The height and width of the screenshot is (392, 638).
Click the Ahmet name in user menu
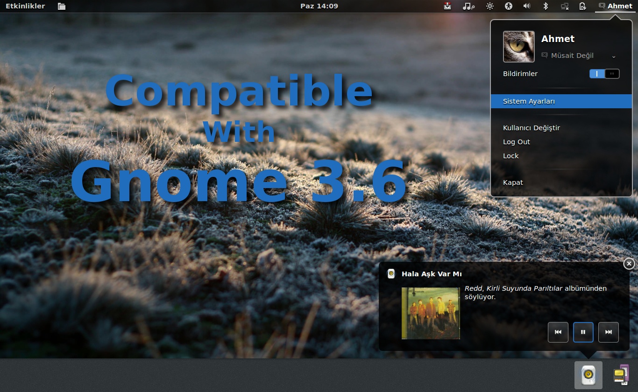pos(558,39)
